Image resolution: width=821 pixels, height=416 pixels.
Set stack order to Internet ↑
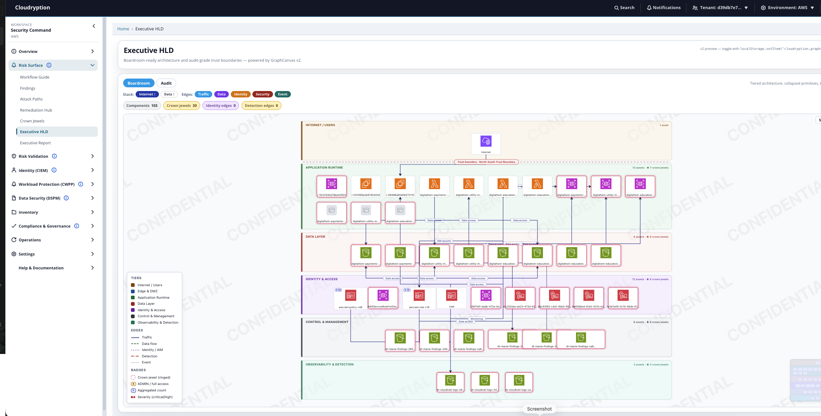(147, 94)
